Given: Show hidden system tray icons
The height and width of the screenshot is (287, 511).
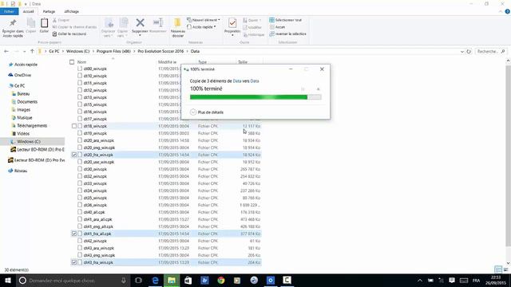Looking at the screenshot, I should click(420, 280).
